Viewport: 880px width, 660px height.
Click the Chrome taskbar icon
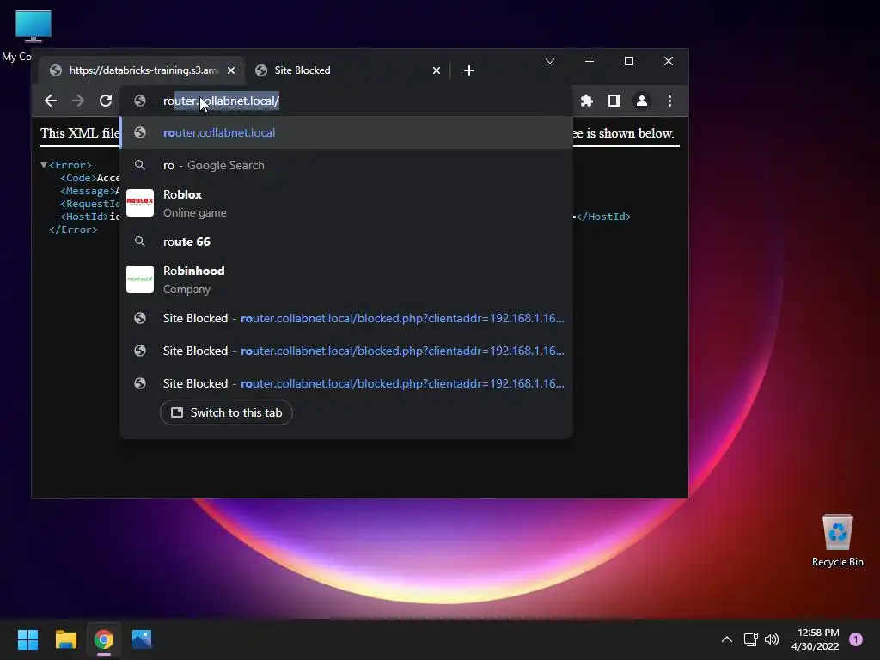point(104,639)
